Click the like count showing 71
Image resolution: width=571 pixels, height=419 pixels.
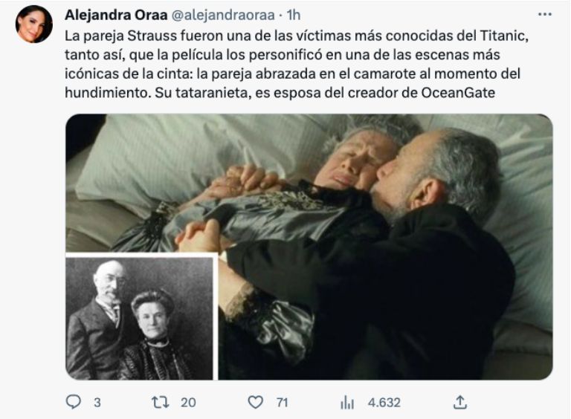tap(283, 403)
